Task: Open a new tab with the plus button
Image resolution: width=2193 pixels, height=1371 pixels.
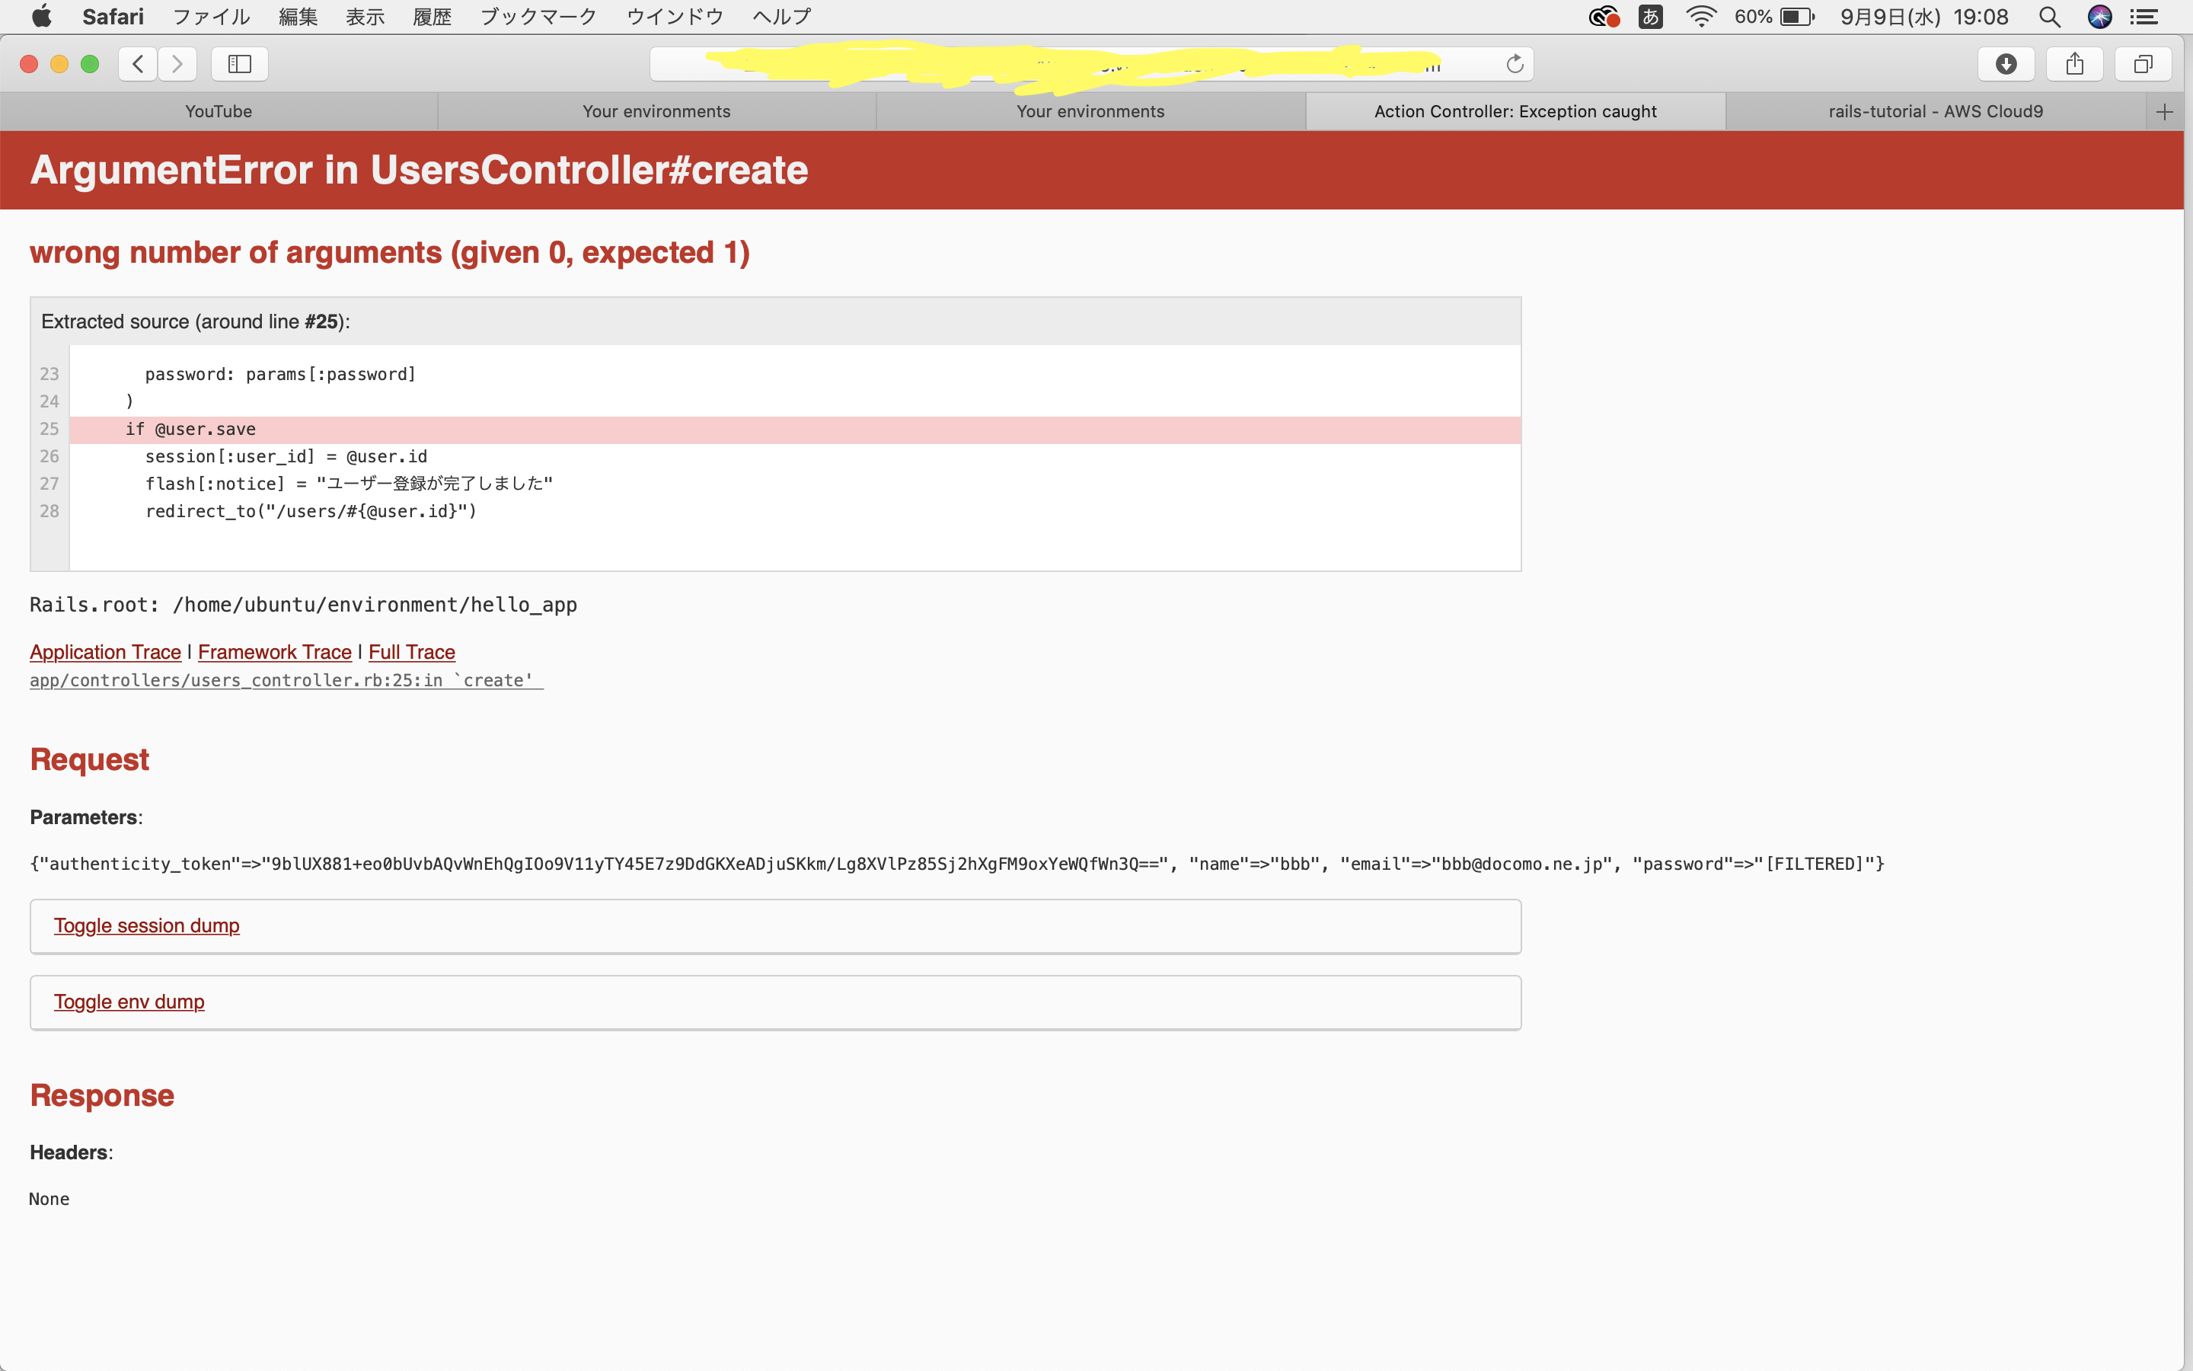Action: click(2165, 111)
